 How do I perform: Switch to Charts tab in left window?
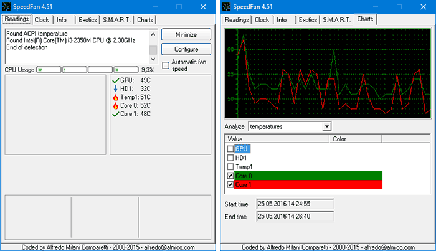pyautogui.click(x=145, y=20)
